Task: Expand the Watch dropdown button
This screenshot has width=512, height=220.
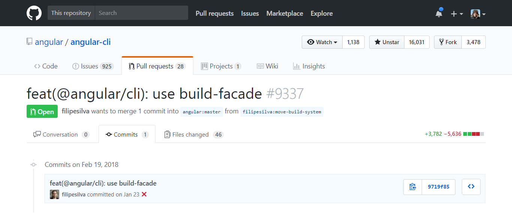Action: [322, 42]
